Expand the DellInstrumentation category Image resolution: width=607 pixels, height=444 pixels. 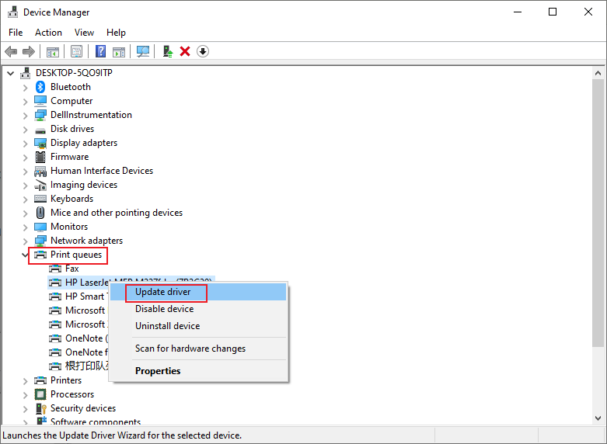(26, 116)
